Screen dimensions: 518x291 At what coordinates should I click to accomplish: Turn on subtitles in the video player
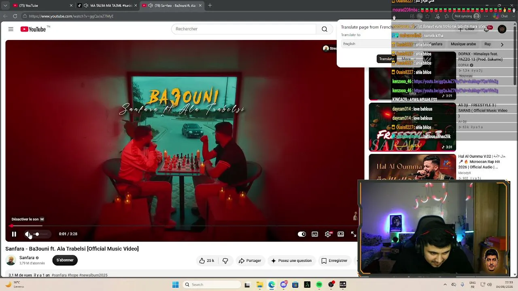315,234
